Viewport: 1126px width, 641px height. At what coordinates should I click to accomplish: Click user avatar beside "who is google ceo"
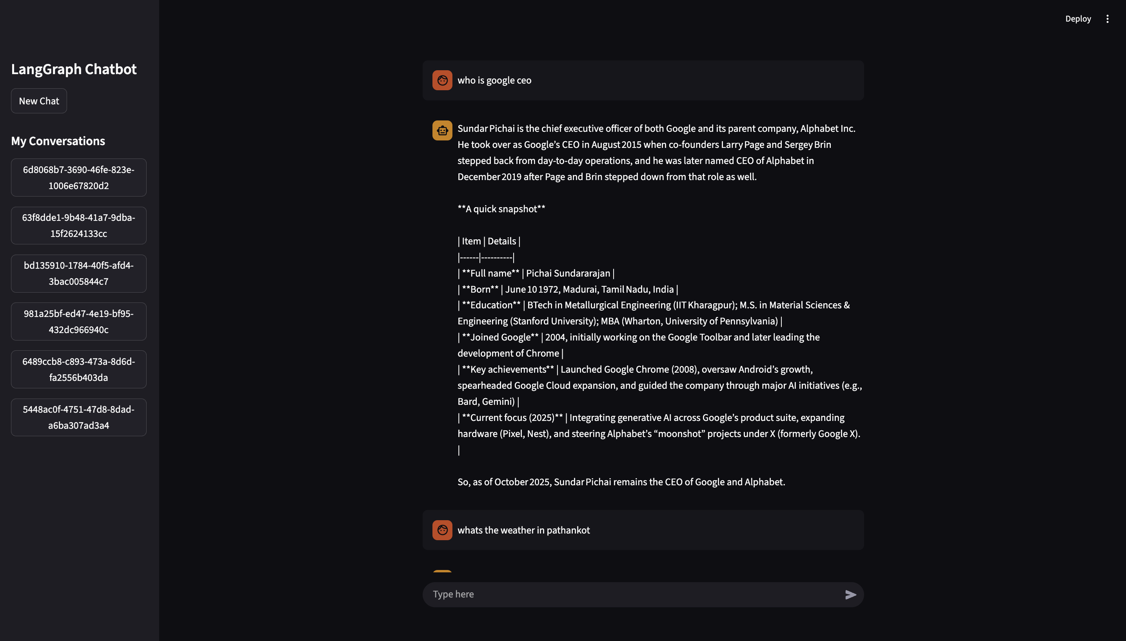[x=442, y=80]
